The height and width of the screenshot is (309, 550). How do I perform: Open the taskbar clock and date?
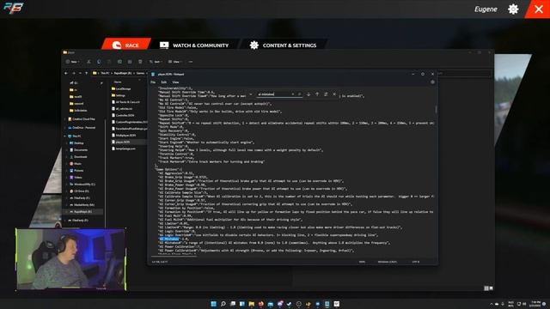tap(536, 303)
